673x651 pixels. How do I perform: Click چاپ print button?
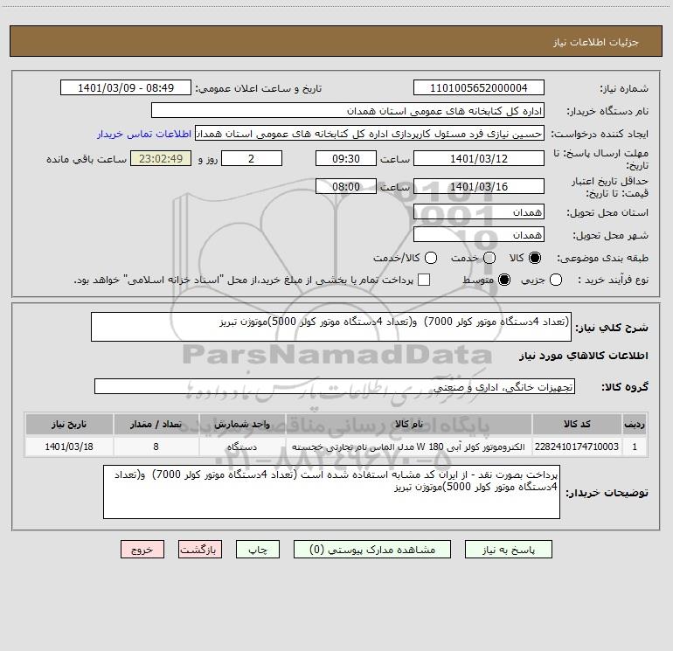click(x=258, y=550)
